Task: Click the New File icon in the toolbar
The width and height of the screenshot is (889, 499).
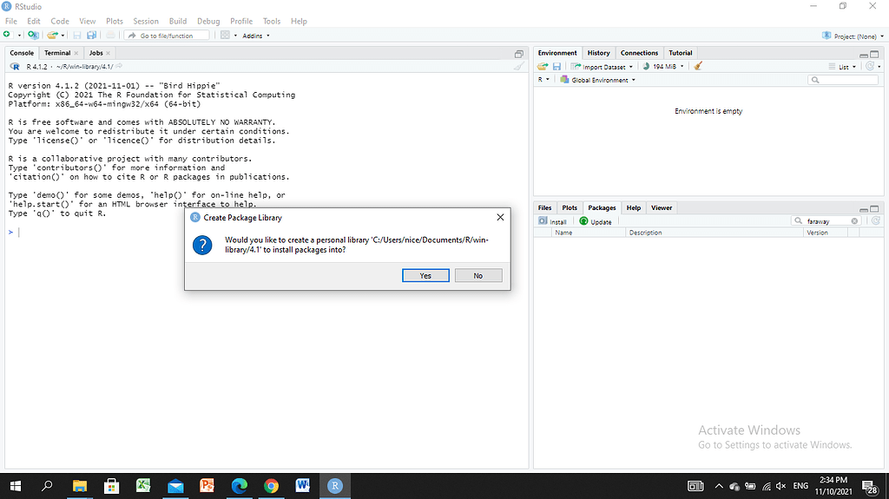Action: coord(7,36)
